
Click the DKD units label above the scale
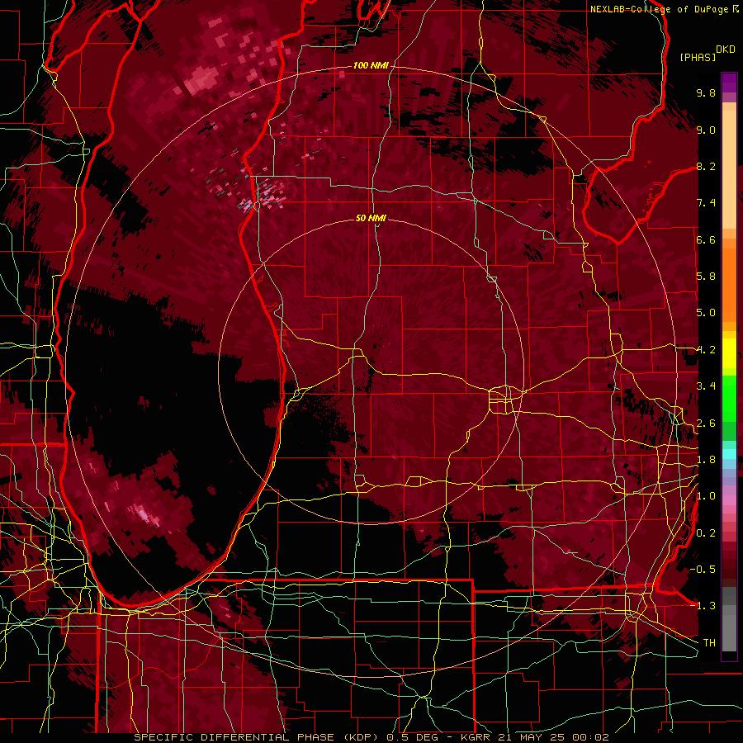pos(726,50)
